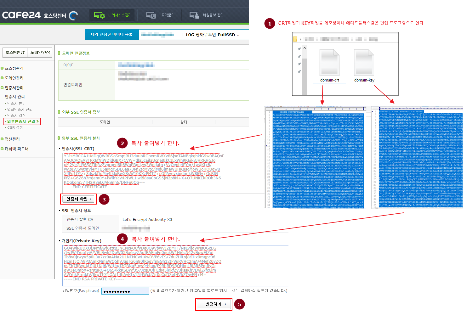Click the first pin icon in explorer sidebar
This screenshot has height=315, width=467.
[x=299, y=49]
